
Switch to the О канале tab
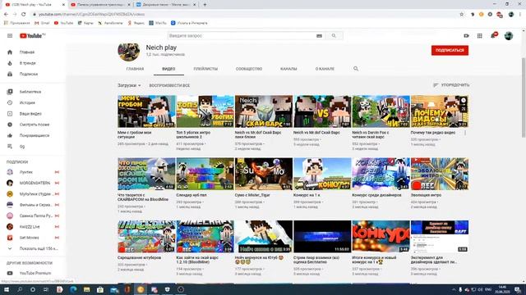click(x=325, y=69)
